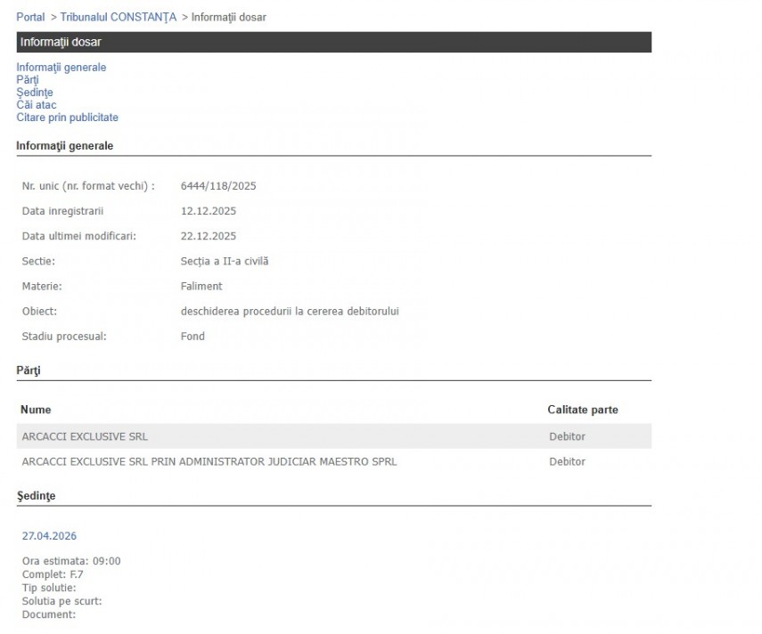
Task: Click the Calitate parte column header
Action: [582, 410]
